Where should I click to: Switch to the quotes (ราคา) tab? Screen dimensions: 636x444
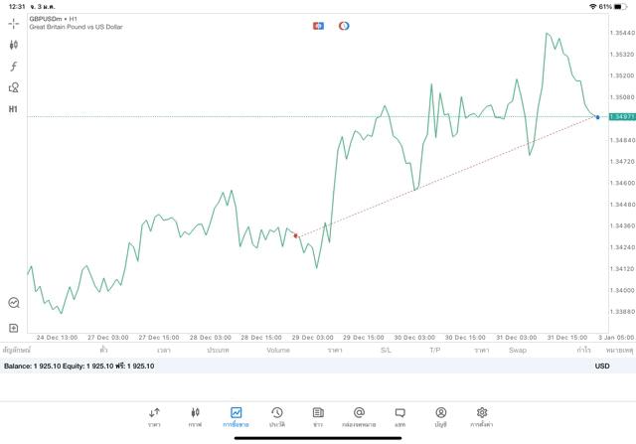[154, 415]
